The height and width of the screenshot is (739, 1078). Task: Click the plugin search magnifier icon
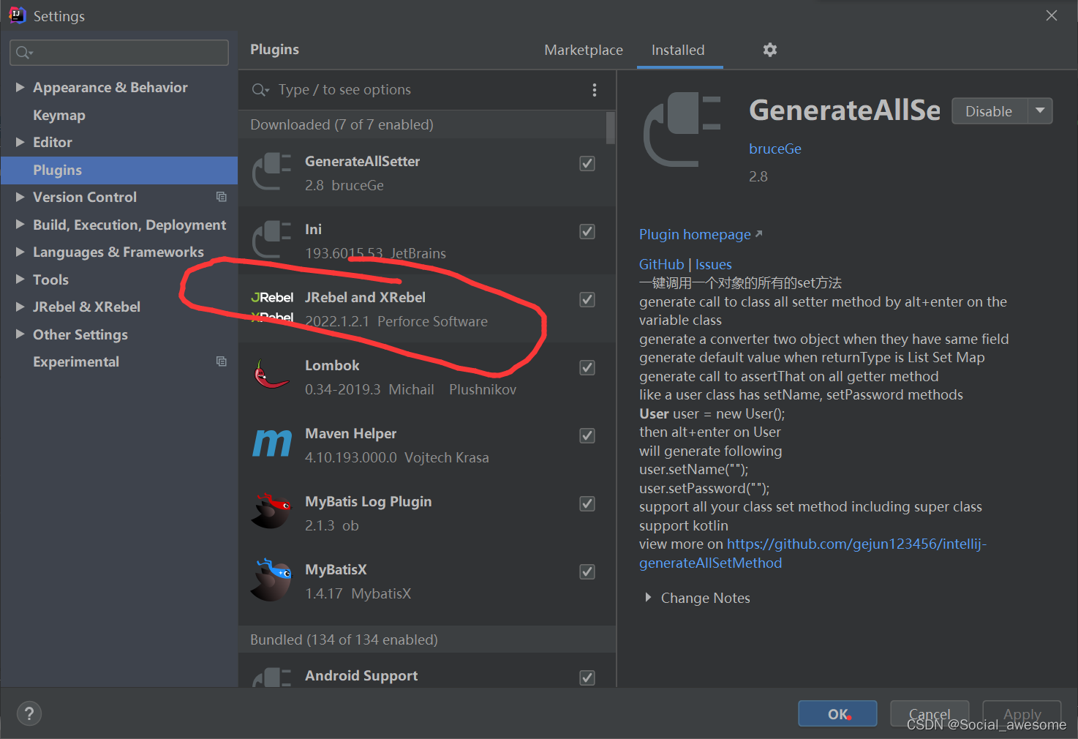260,90
